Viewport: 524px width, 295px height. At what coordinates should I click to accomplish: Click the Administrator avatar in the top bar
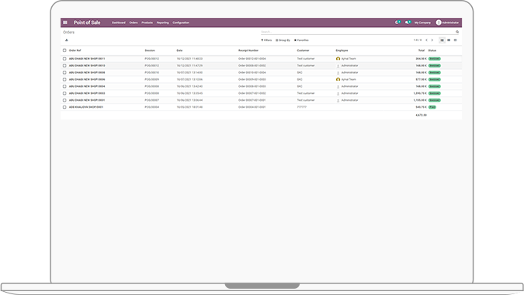tap(439, 23)
